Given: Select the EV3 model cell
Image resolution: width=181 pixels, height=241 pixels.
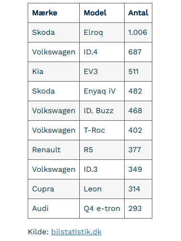Looking at the screenshot, I should pos(102,72).
